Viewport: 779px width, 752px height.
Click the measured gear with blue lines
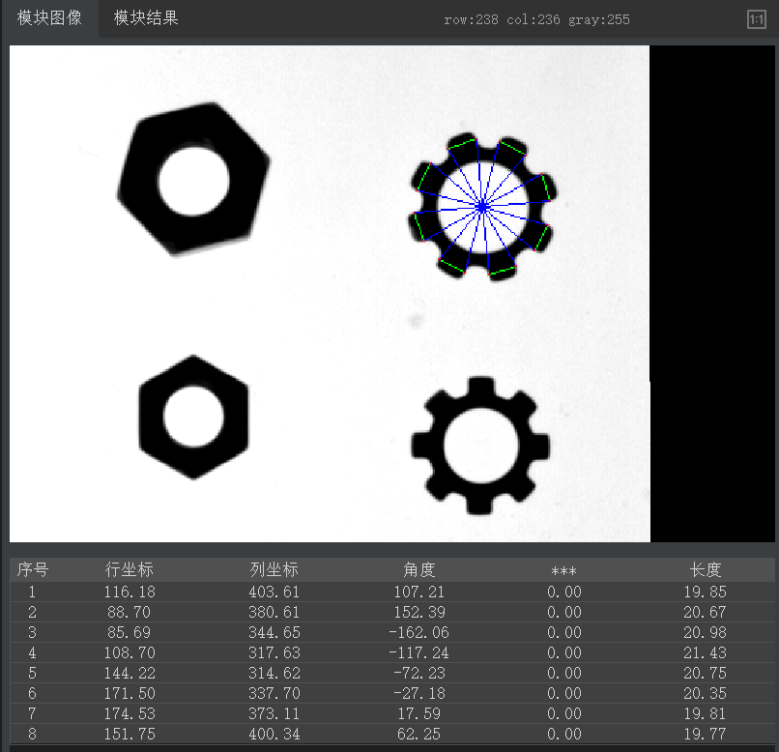482,207
